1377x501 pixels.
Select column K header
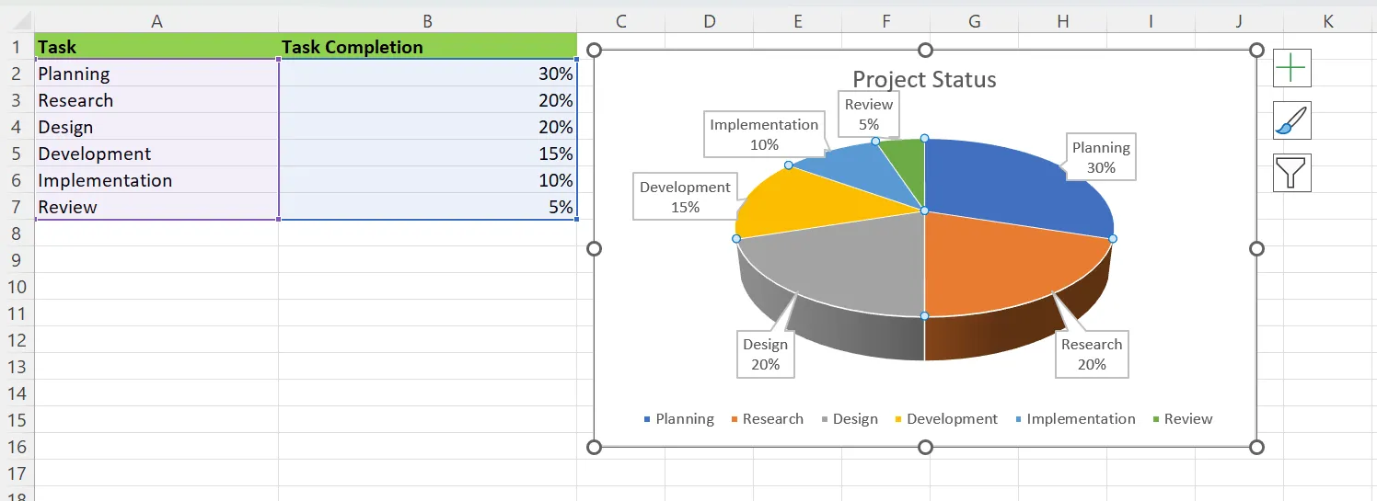[1327, 20]
